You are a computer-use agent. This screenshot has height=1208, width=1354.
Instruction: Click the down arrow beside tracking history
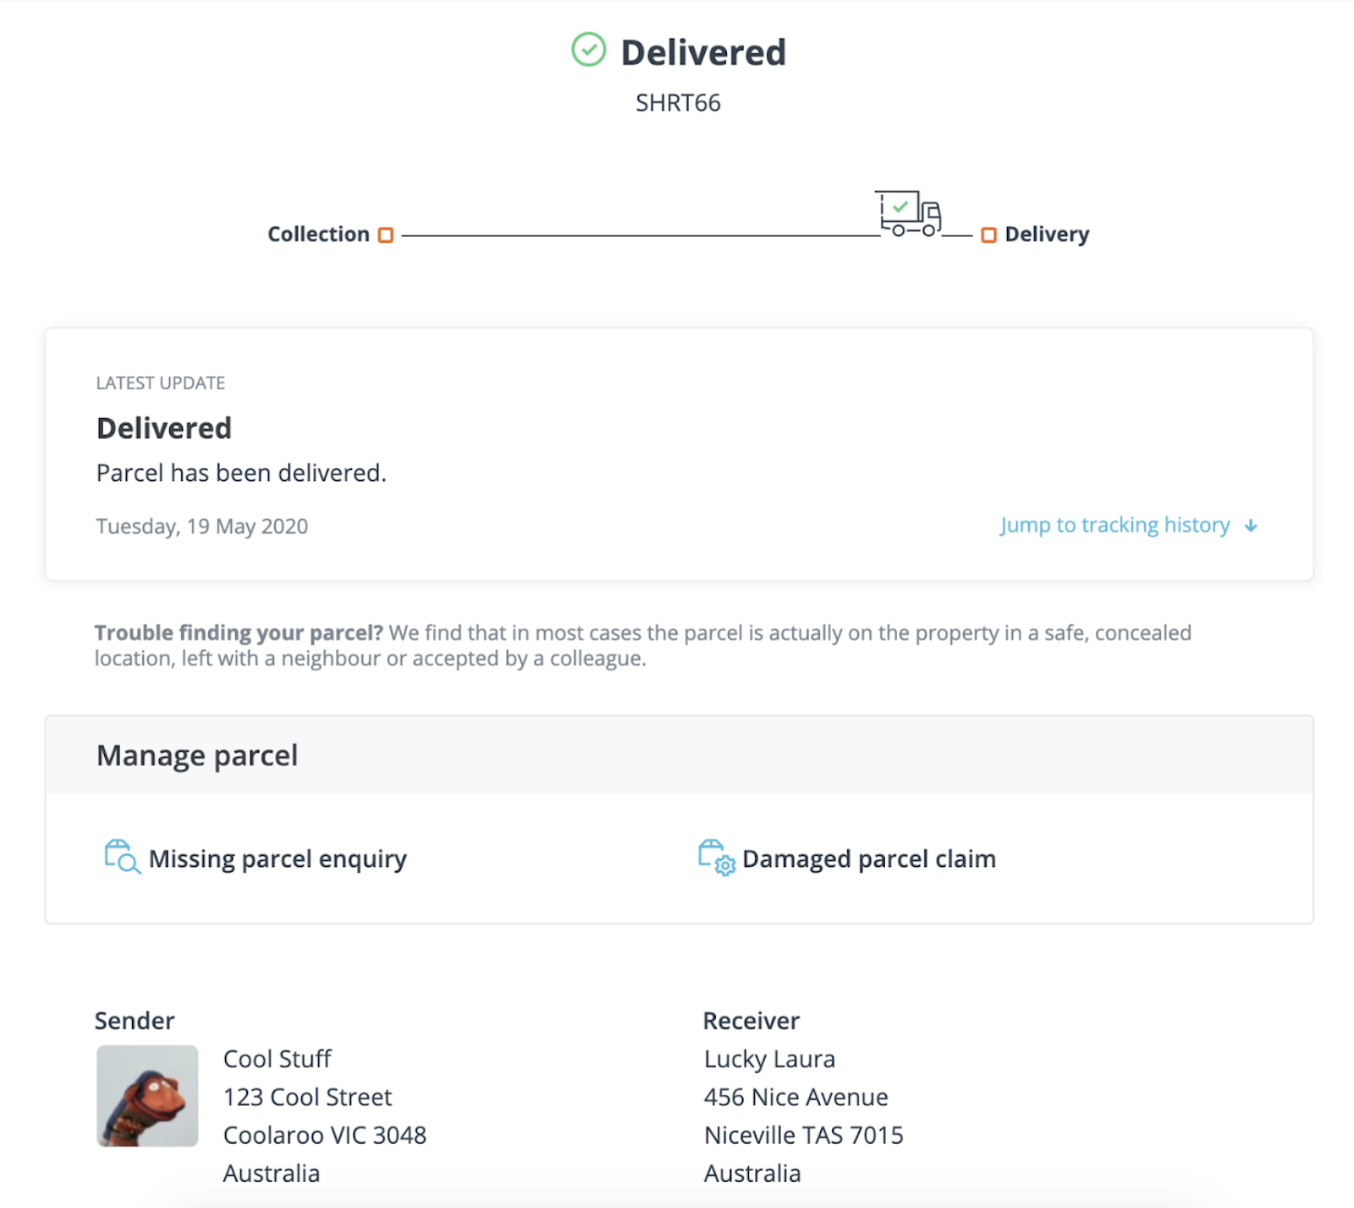click(x=1251, y=525)
